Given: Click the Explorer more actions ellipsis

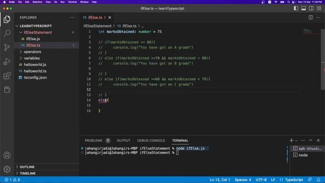Looking at the screenshot, I should (x=72, y=18).
